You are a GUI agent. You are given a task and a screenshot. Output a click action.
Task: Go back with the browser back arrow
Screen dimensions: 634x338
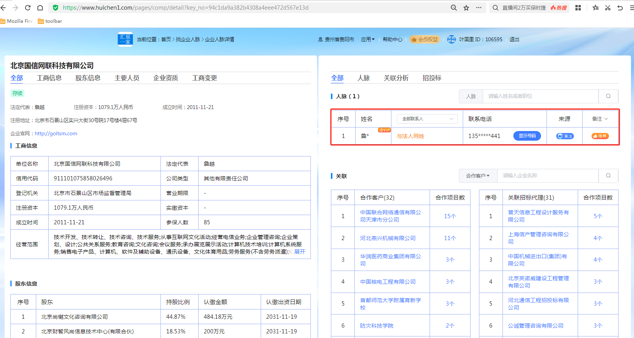[x=3, y=8]
